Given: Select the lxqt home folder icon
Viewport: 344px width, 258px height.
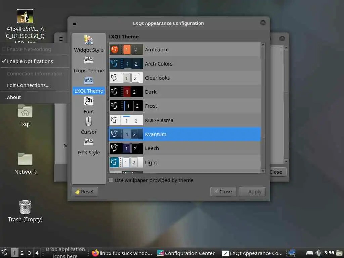Looking at the screenshot, I should click(25, 112).
